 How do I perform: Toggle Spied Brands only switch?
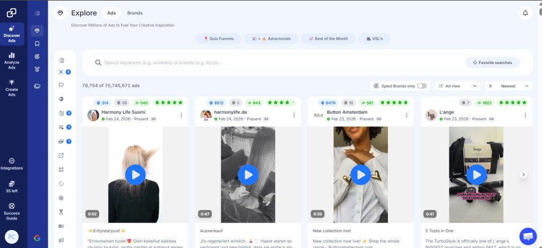click(x=422, y=86)
